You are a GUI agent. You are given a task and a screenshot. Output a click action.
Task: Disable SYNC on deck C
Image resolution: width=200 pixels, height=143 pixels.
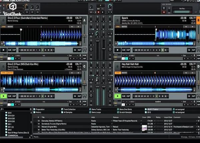point(4,73)
